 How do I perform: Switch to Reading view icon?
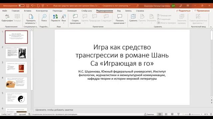[x=172, y=114]
